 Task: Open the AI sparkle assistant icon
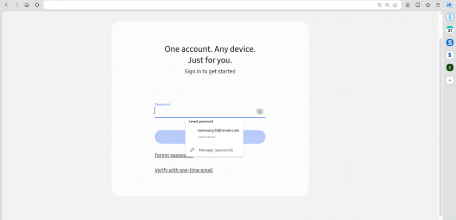[449, 5]
